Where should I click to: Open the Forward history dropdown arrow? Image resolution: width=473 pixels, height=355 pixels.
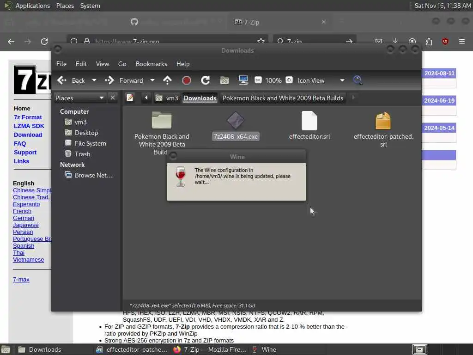152,80
